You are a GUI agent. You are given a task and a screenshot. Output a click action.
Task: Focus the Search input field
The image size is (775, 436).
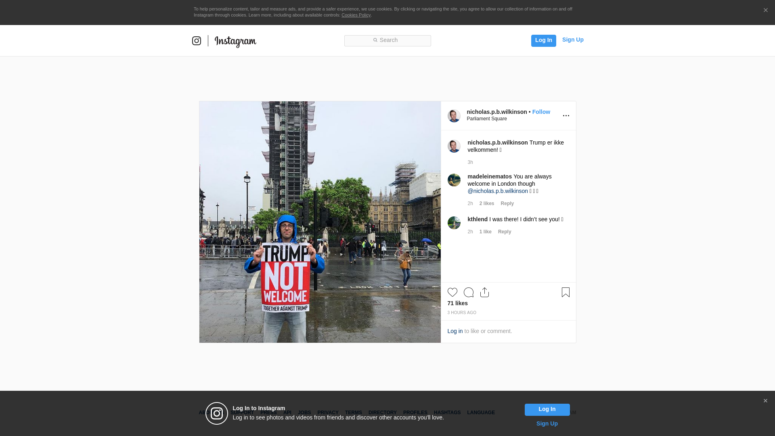point(387,40)
